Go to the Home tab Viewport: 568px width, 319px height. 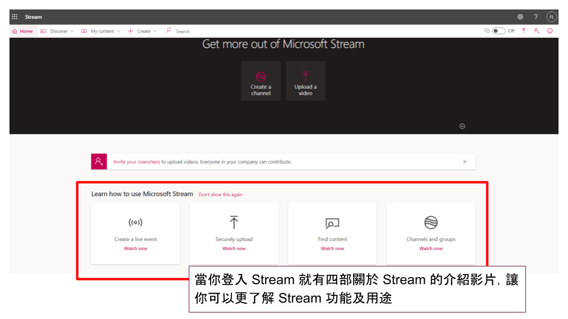tap(22, 31)
